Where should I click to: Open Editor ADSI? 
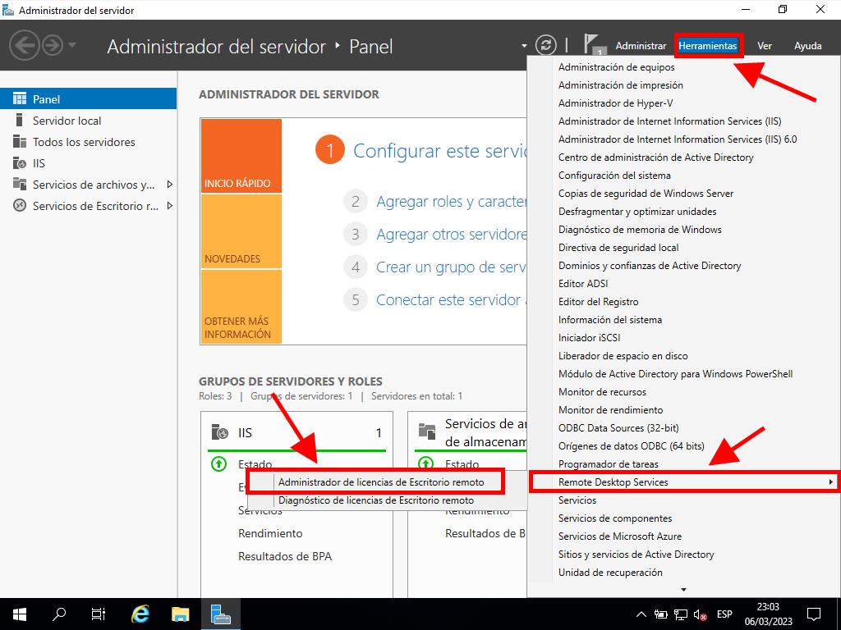coord(583,284)
